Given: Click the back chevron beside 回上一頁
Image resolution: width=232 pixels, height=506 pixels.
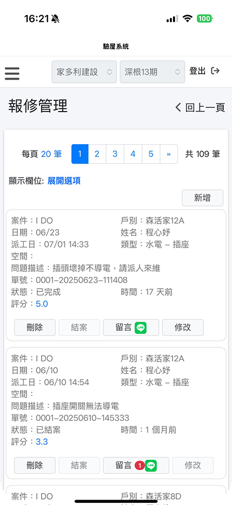Looking at the screenshot, I should coord(178,107).
